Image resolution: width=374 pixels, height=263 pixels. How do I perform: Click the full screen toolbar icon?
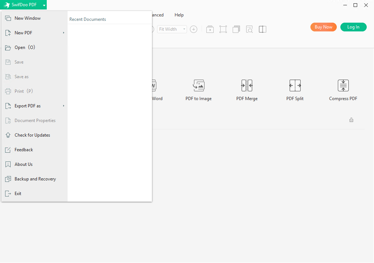[x=223, y=29]
